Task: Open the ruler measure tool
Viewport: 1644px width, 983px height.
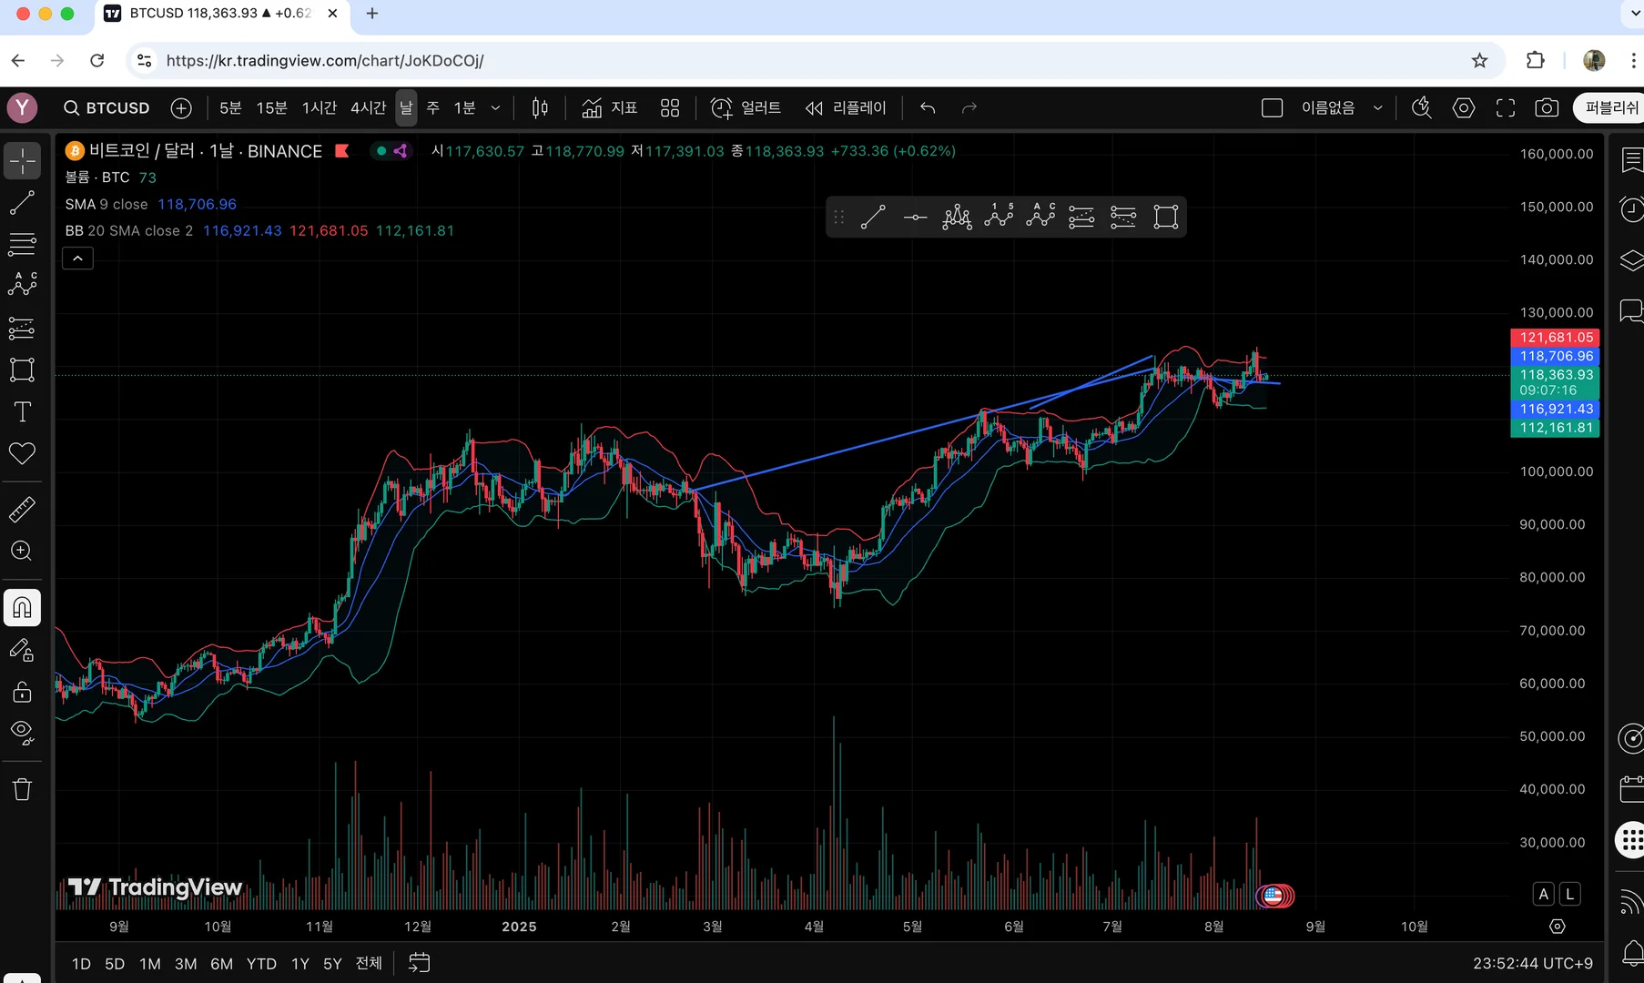Action: 22,509
